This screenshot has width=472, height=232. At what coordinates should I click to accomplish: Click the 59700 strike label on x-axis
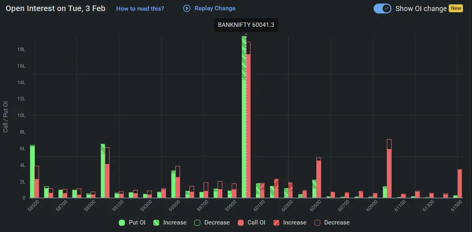point(202,206)
